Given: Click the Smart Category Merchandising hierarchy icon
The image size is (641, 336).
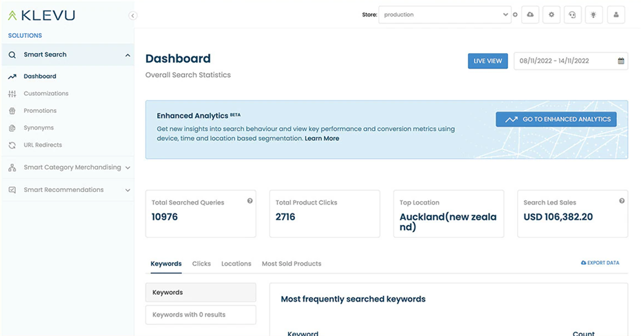Looking at the screenshot, I should tap(12, 167).
